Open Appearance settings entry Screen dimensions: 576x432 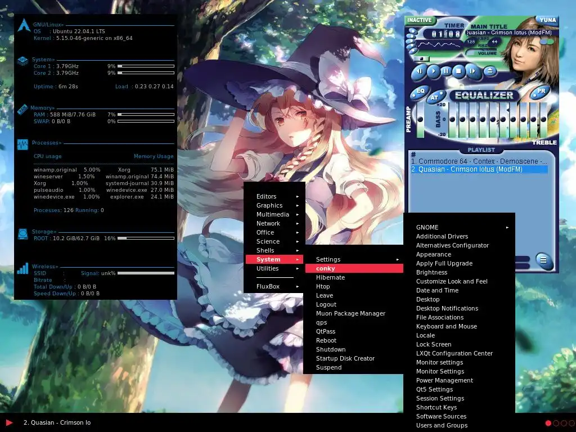[x=459, y=255]
